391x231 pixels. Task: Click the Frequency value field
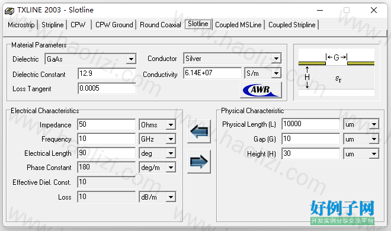click(106, 139)
